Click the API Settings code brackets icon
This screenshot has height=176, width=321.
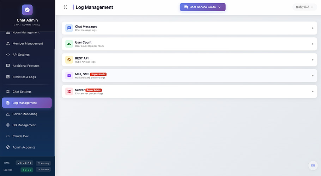(8, 55)
